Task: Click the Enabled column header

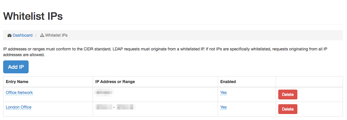Action: pyautogui.click(x=228, y=82)
